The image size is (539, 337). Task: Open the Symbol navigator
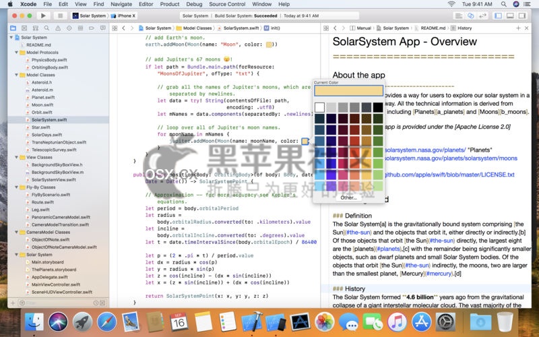pos(36,28)
